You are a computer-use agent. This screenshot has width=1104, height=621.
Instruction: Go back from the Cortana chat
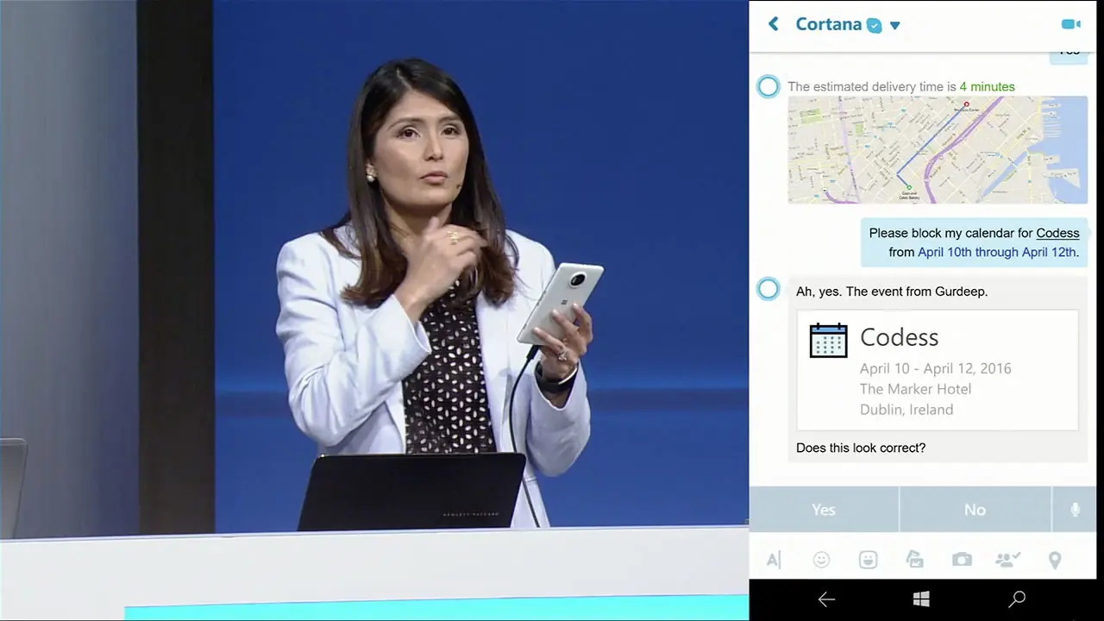pyautogui.click(x=774, y=24)
